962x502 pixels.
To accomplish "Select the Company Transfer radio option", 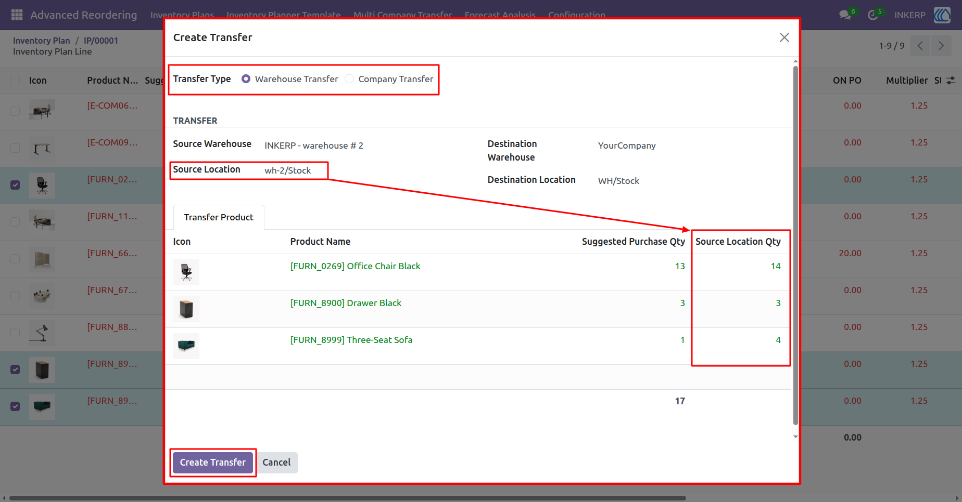I will click(x=349, y=79).
